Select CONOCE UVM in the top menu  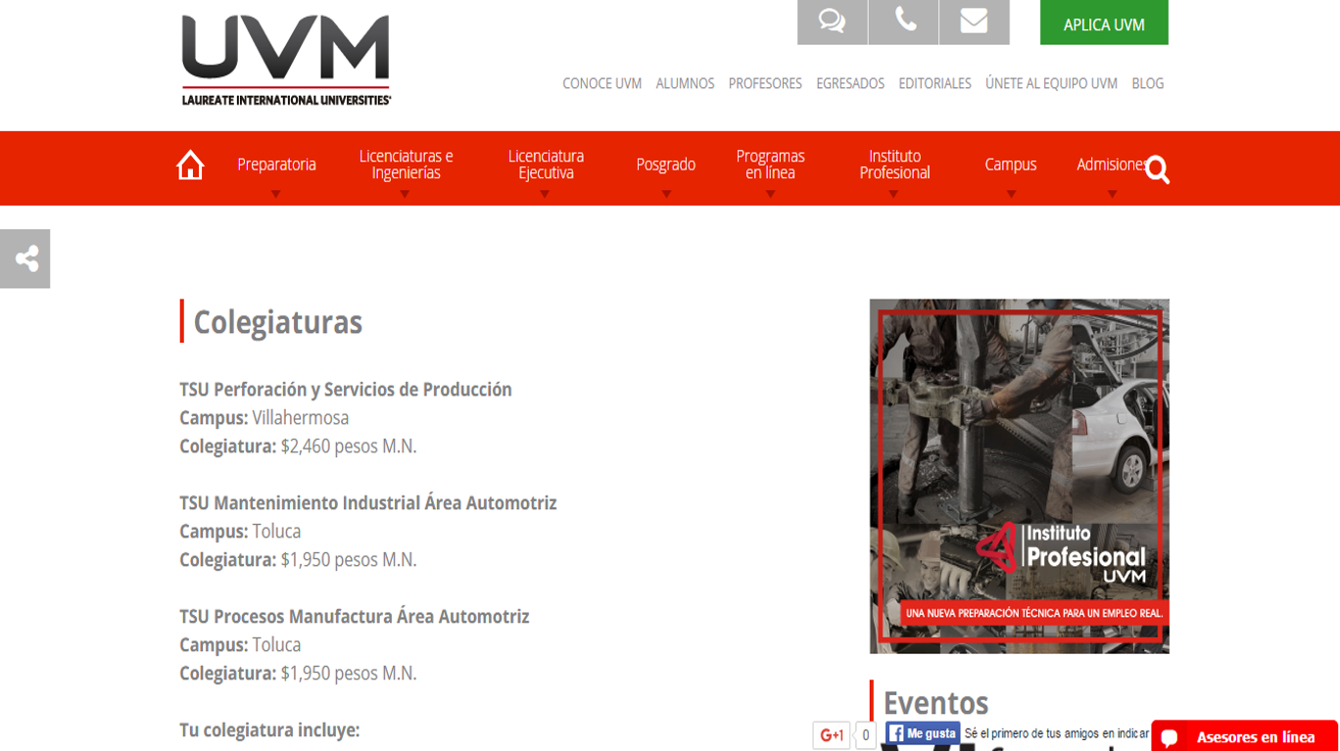(x=601, y=83)
